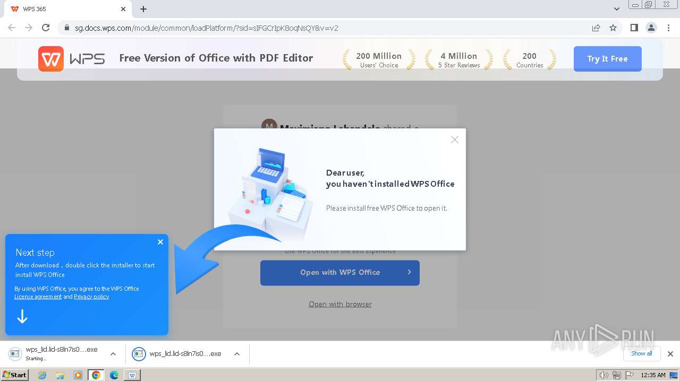
Task: Open the Privacy policy link
Action: (x=91, y=297)
